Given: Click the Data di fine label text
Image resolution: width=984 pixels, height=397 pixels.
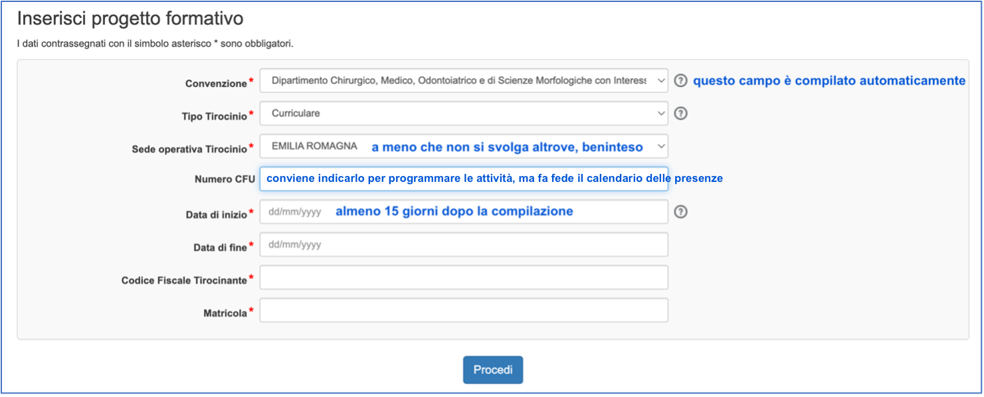Looking at the screenshot, I should [219, 248].
